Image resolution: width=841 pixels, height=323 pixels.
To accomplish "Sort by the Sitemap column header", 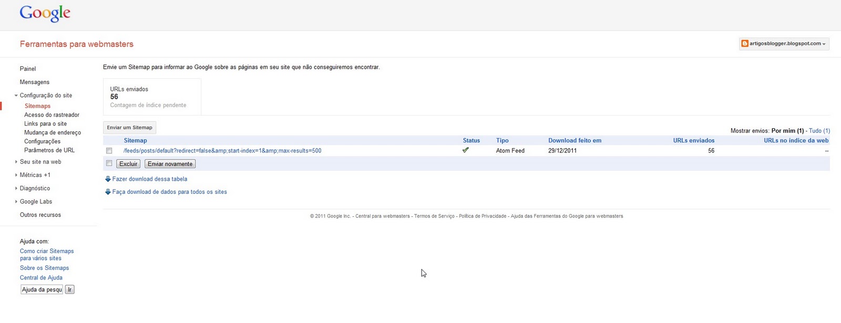I will 136,141.
